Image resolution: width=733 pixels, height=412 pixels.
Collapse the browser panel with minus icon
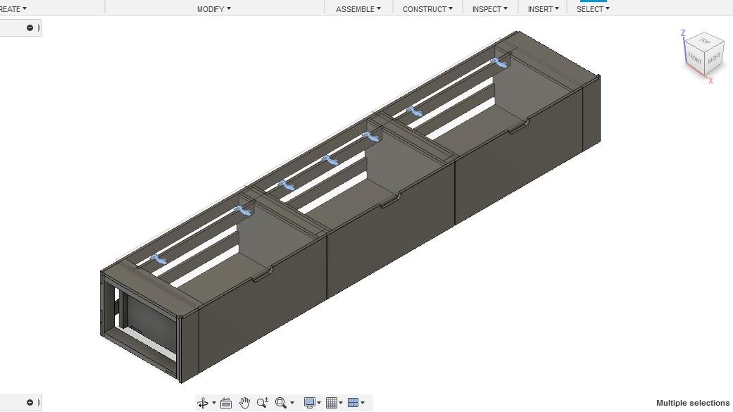click(x=30, y=28)
